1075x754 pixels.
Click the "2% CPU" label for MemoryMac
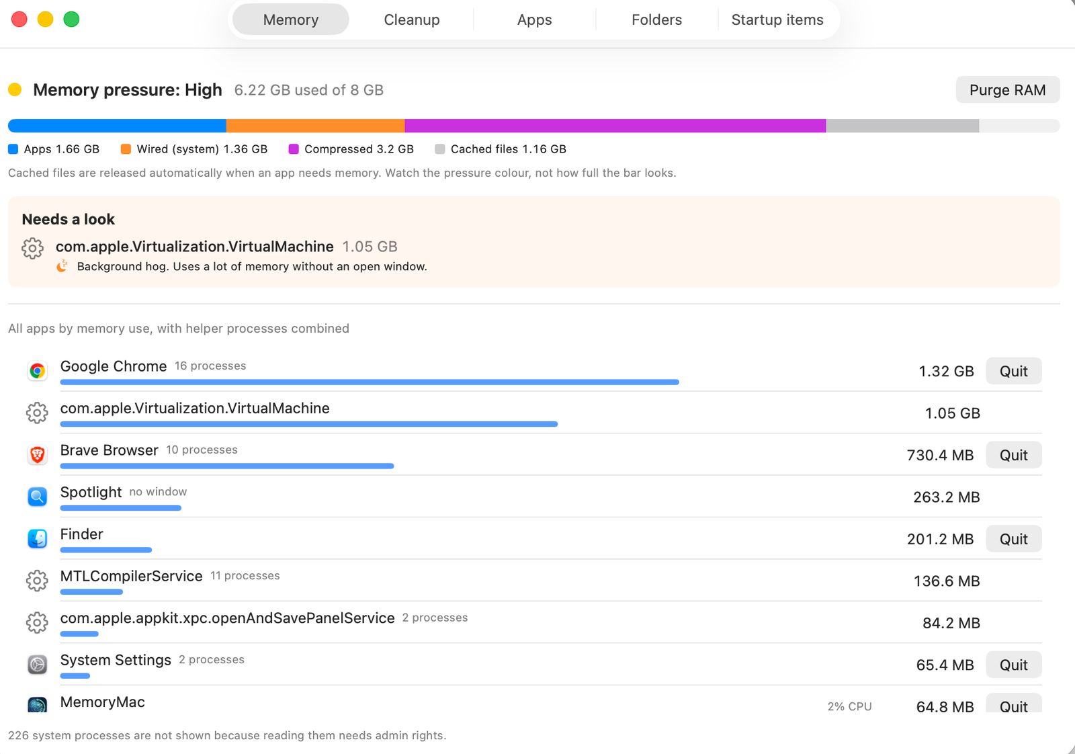click(x=850, y=707)
